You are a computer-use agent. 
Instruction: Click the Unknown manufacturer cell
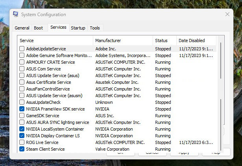click(104, 102)
